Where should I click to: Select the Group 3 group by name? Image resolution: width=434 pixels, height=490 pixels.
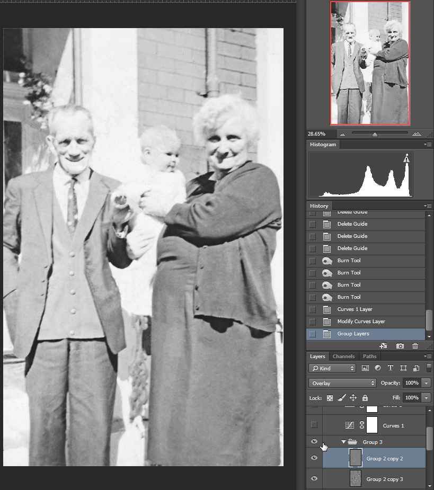coord(373,442)
